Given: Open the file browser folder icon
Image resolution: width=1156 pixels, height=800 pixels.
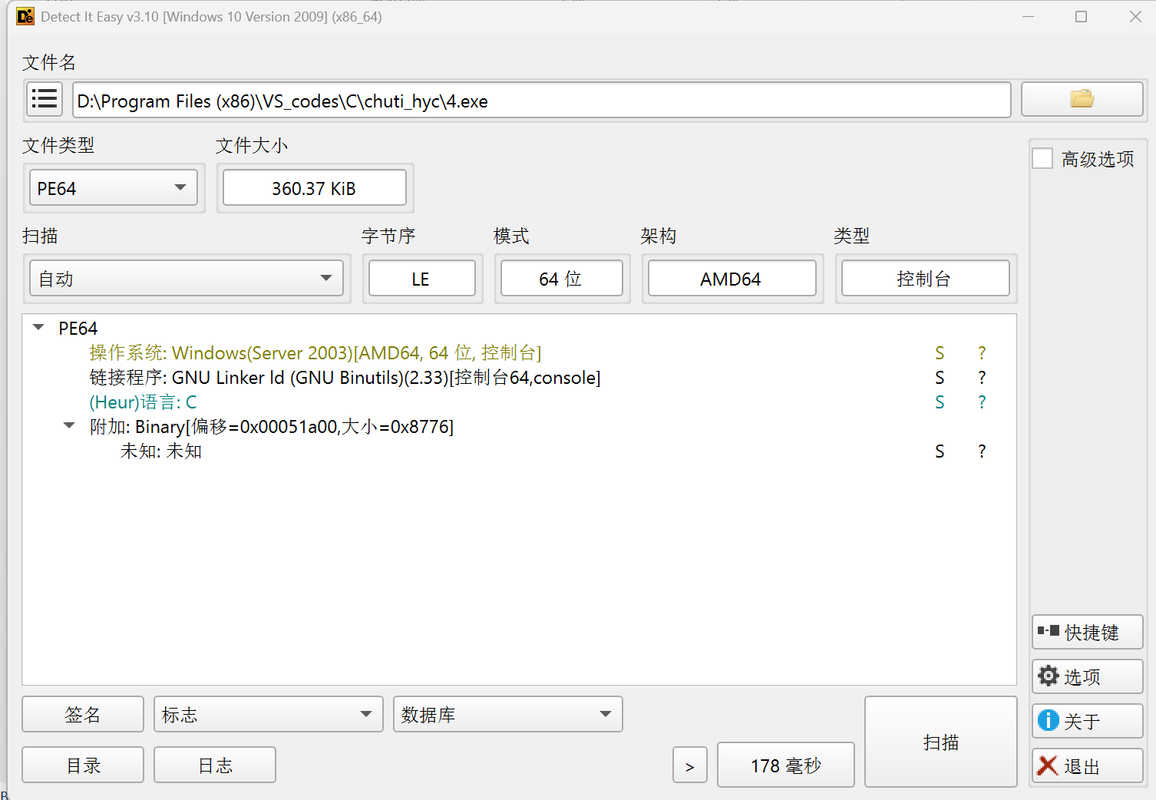Looking at the screenshot, I should [1081, 99].
